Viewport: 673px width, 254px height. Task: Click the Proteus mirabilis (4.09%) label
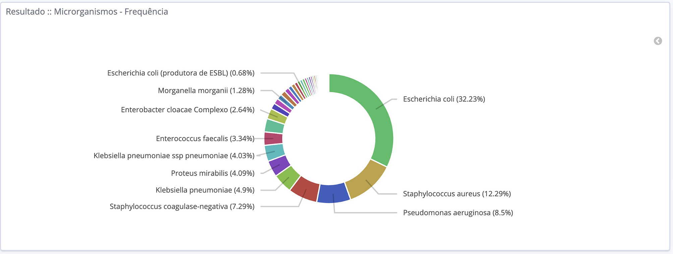(212, 173)
